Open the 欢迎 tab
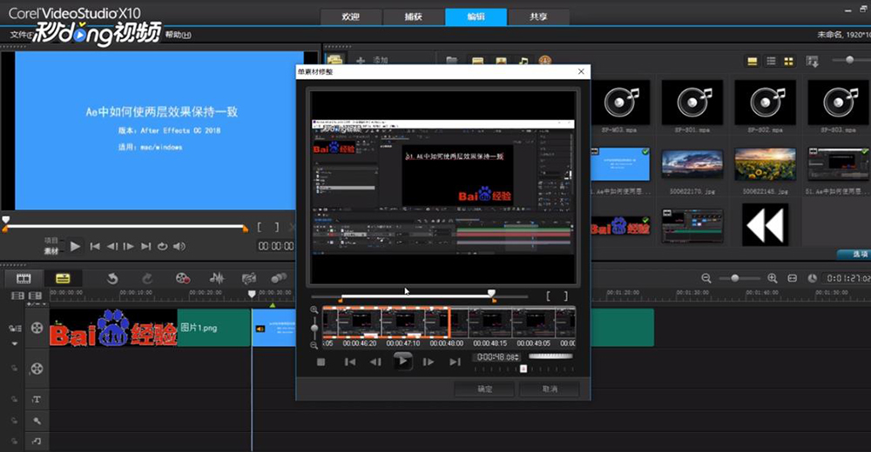 351,17
